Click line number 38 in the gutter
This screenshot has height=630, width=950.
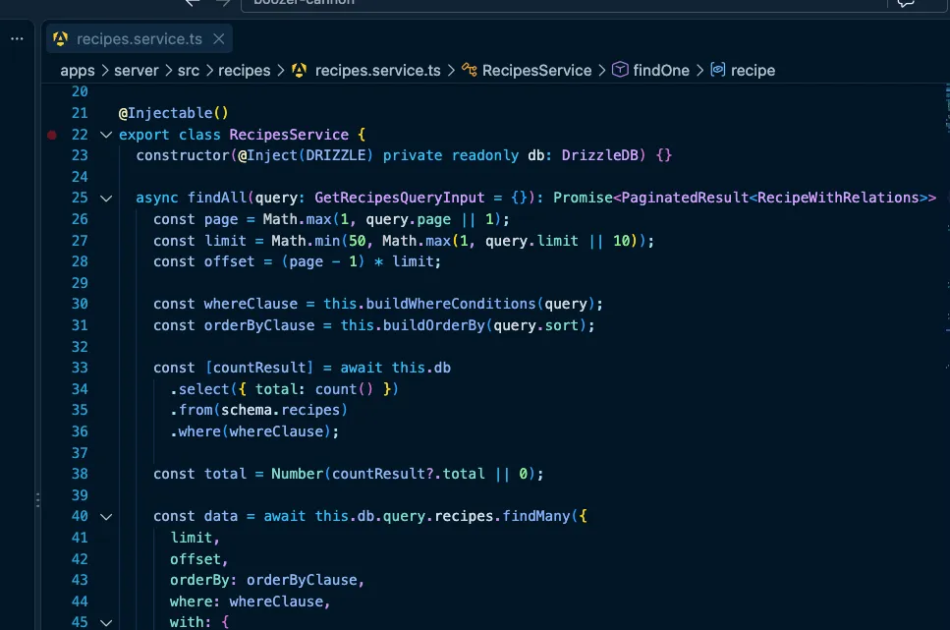pos(80,474)
